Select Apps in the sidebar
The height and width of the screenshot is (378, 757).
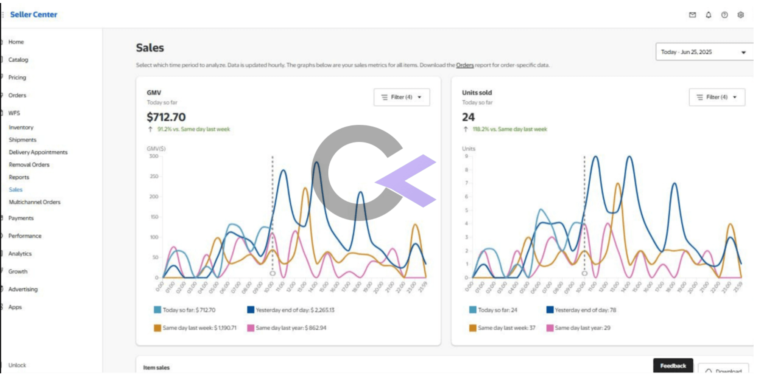(15, 307)
